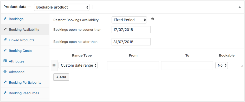Click the wrench icon beside Booking Resources
245x102 pixels.
pyautogui.click(x=5, y=93)
